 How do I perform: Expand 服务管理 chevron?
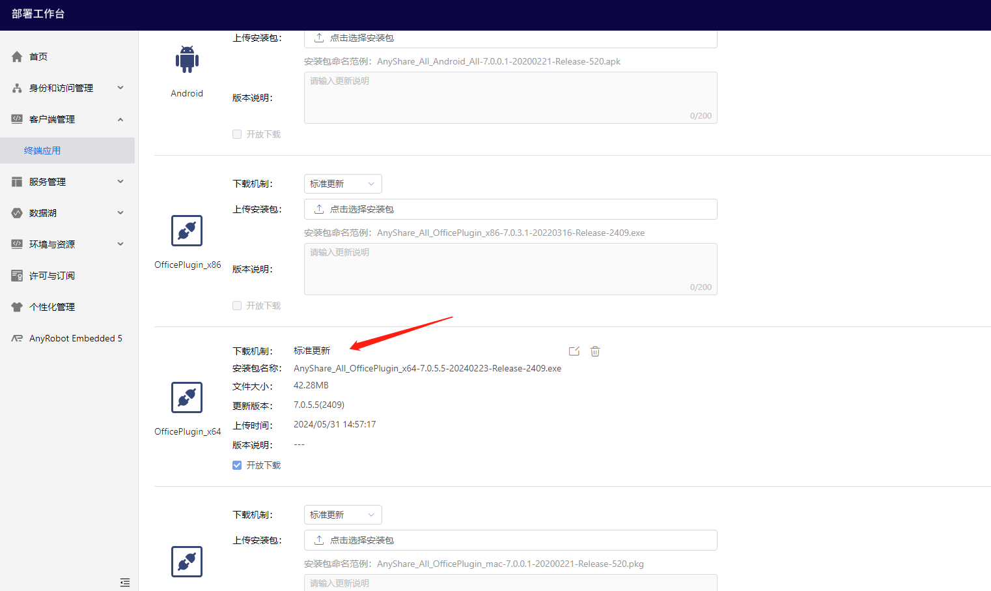point(120,181)
